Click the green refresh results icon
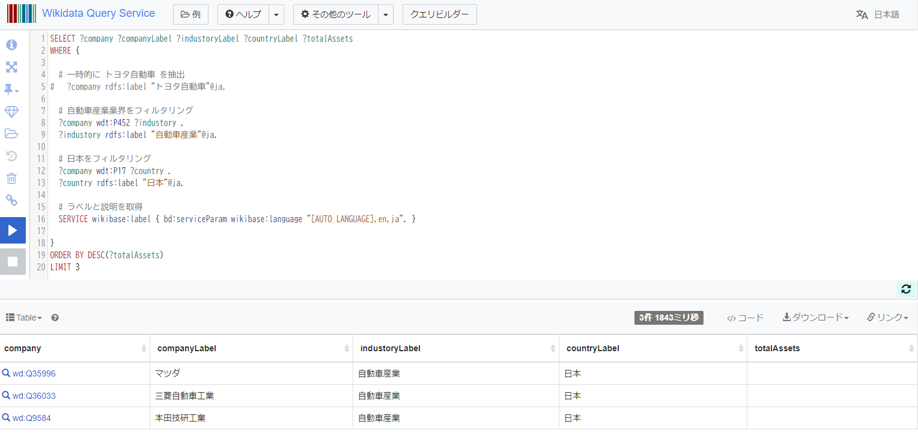Image resolution: width=918 pixels, height=433 pixels. (x=906, y=289)
